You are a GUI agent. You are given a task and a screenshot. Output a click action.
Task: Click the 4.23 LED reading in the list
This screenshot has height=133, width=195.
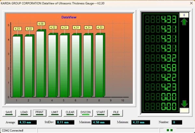point(169,87)
